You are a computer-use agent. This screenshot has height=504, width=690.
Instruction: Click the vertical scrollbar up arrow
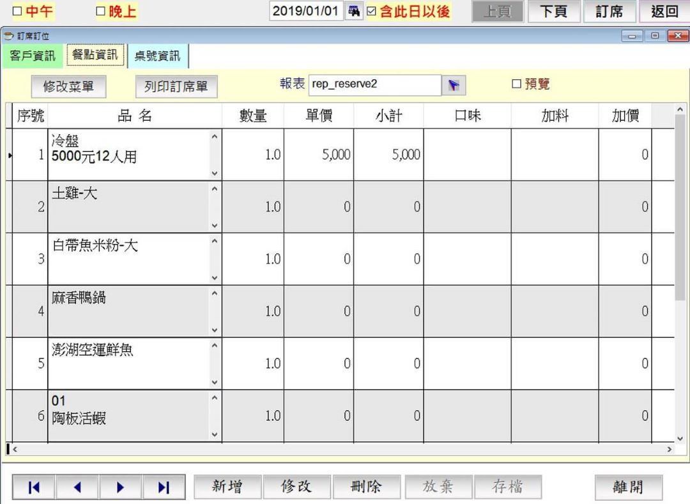[x=680, y=109]
